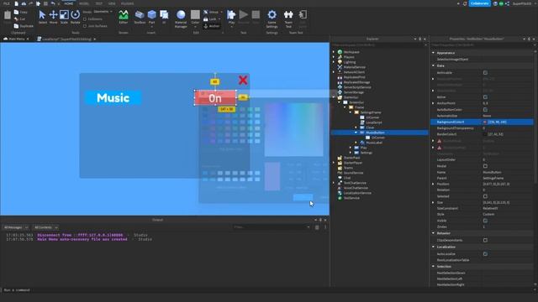Viewport: 538px width, 302px height.
Task: Open the Terrain Editor
Action: point(124,17)
